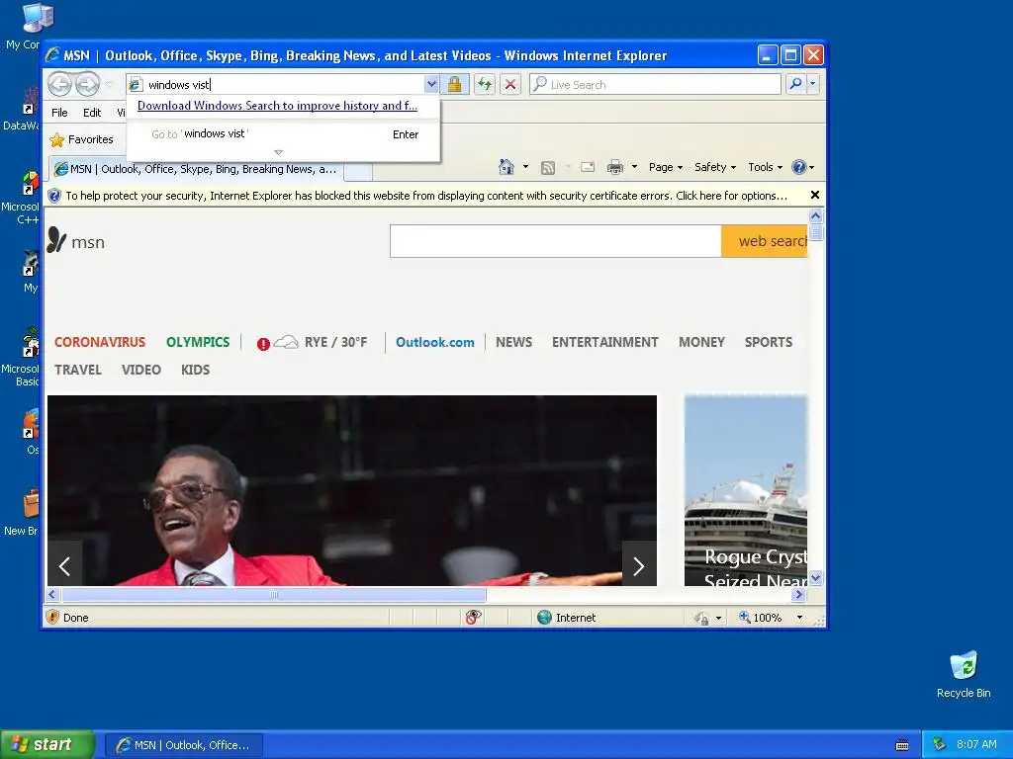This screenshot has height=759, width=1013.
Task: Open the Outlook.com link
Action: [x=435, y=343]
